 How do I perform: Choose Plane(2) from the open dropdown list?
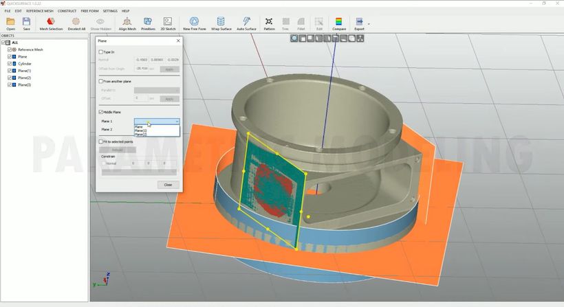(x=157, y=135)
